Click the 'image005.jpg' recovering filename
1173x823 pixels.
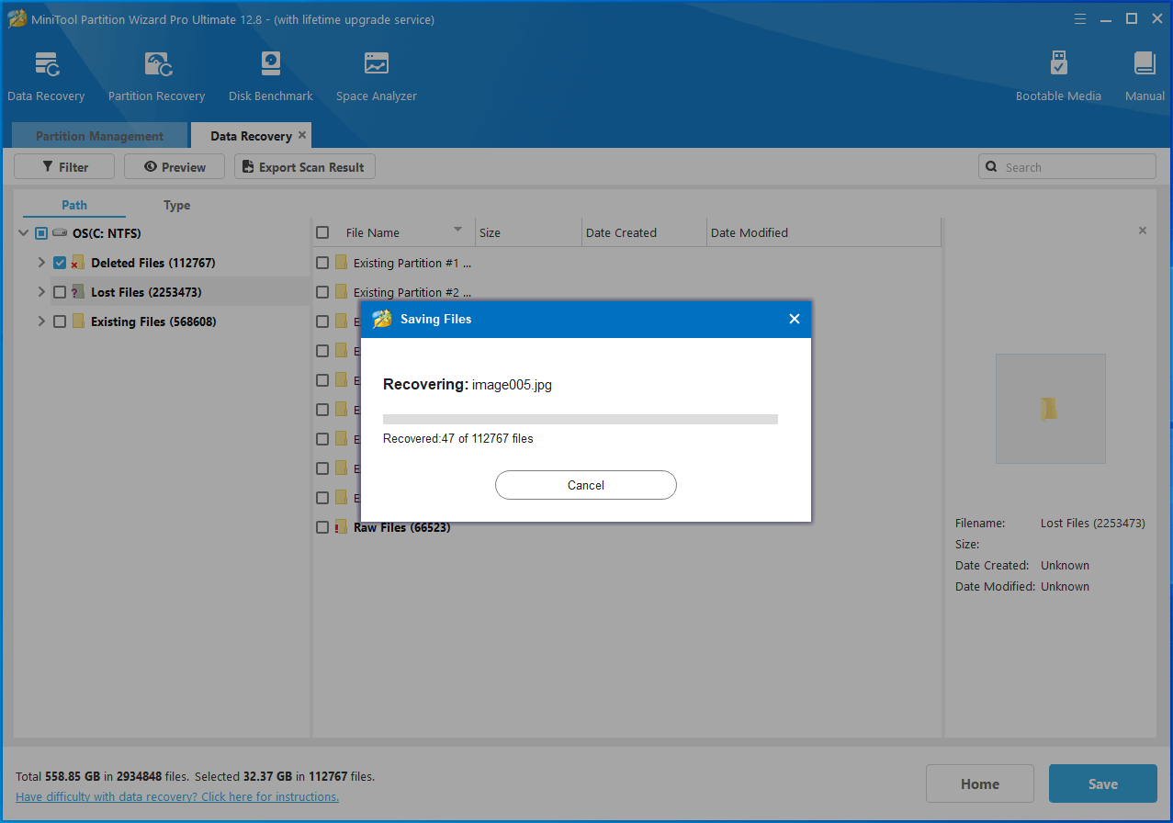point(512,385)
